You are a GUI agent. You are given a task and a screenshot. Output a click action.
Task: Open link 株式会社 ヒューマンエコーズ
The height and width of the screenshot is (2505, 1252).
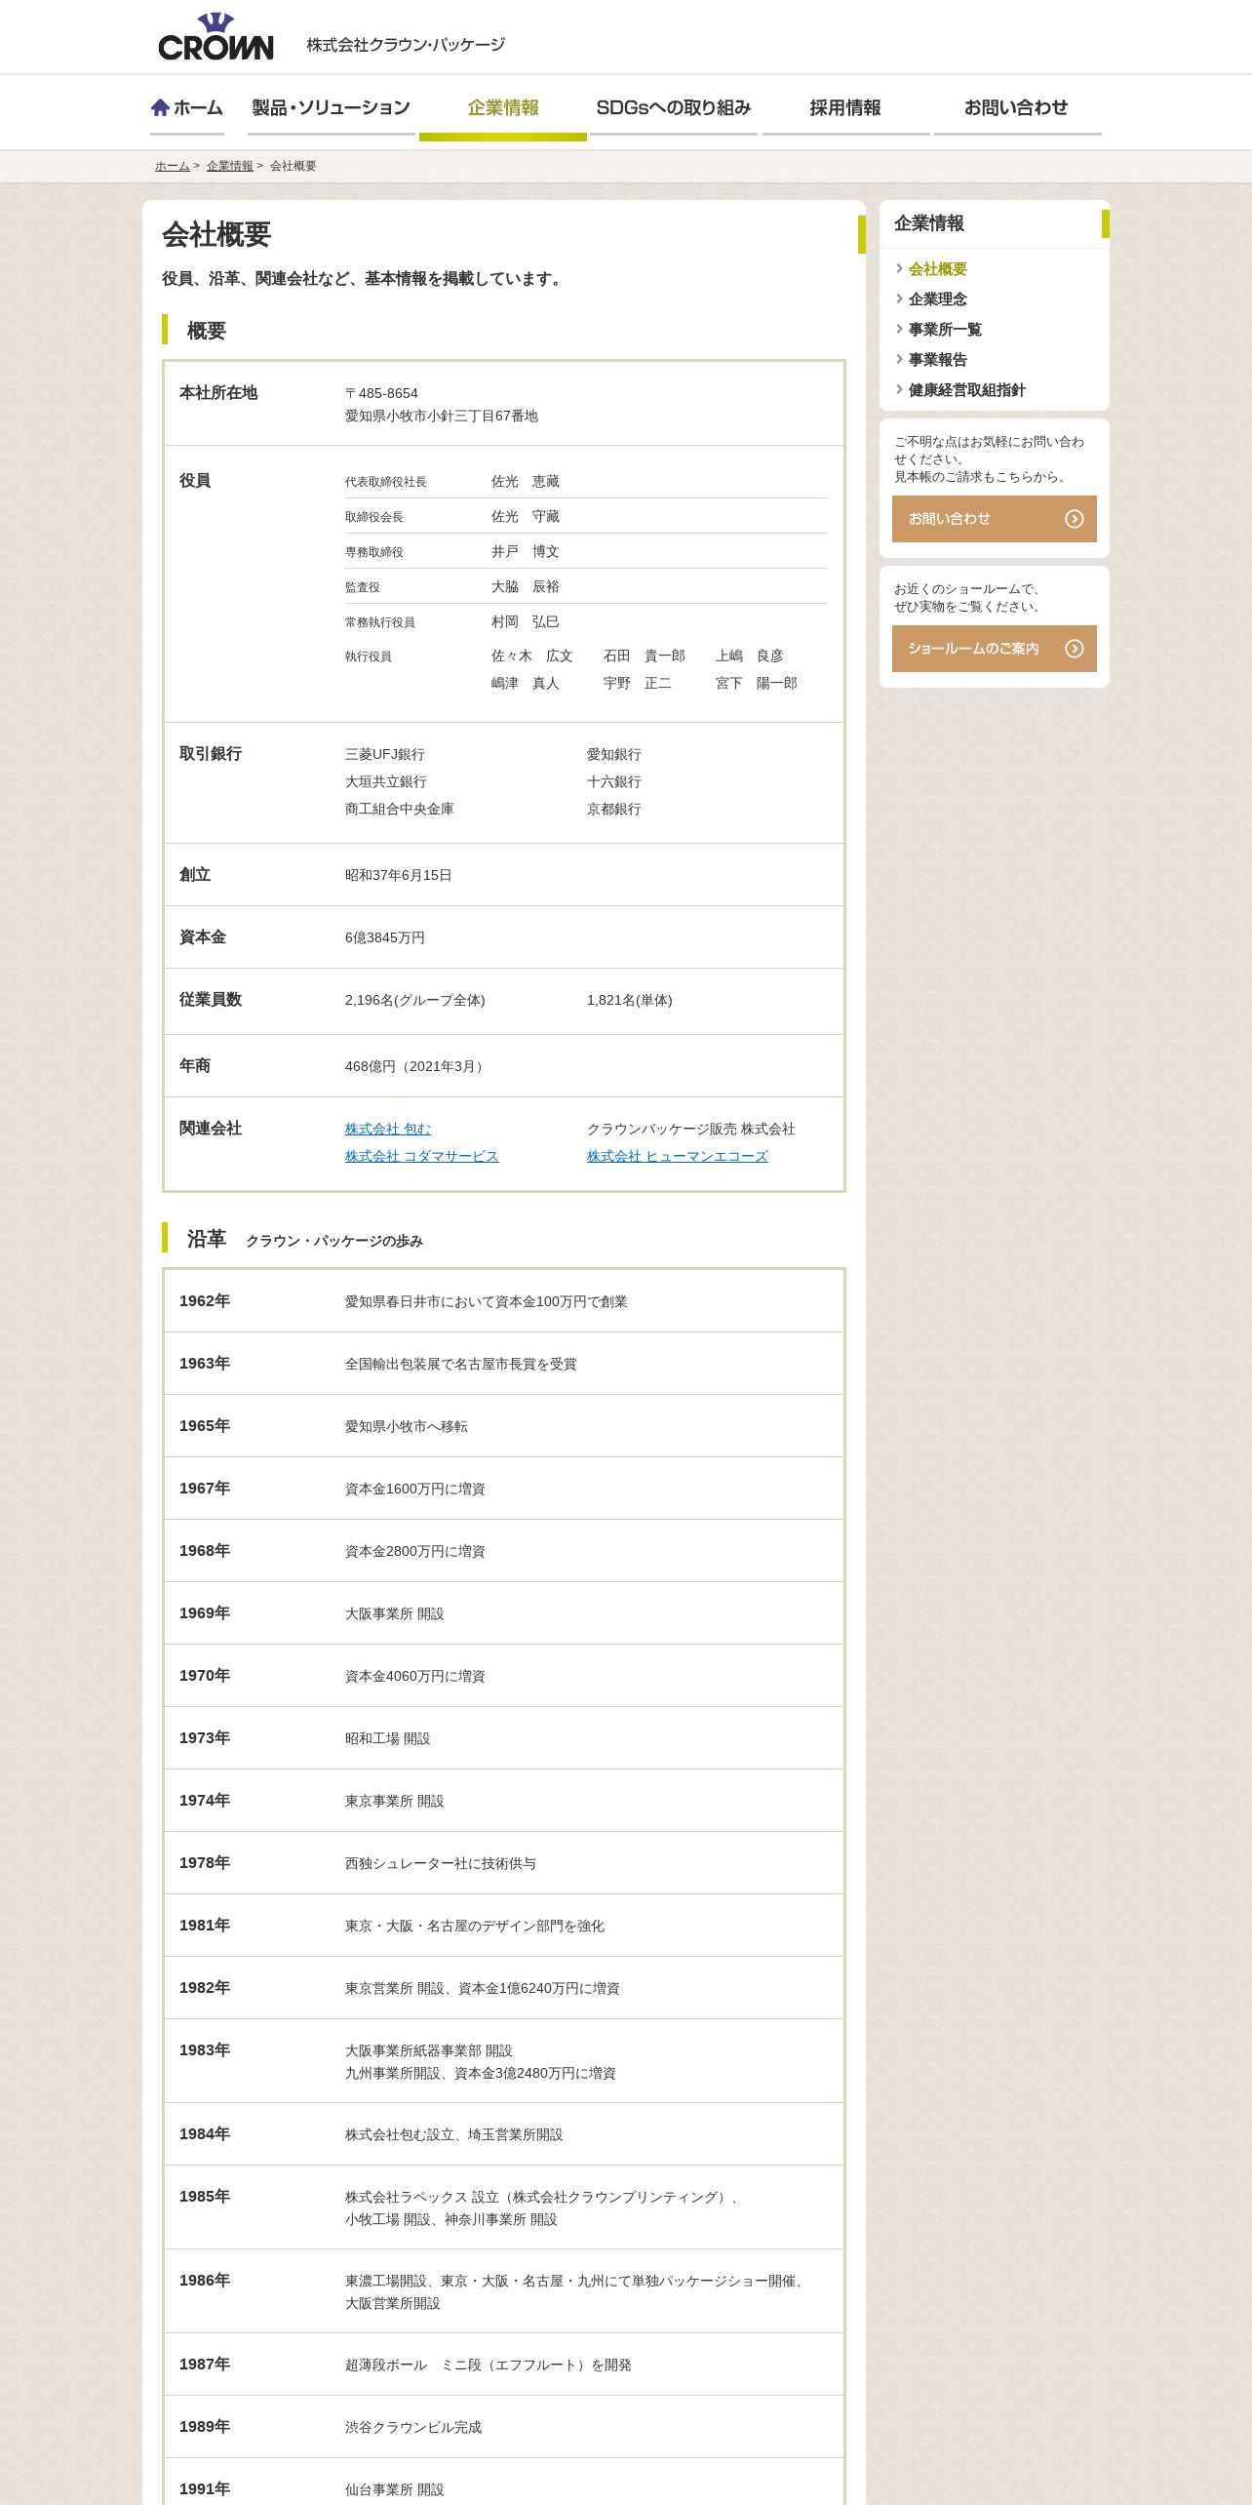point(678,1156)
